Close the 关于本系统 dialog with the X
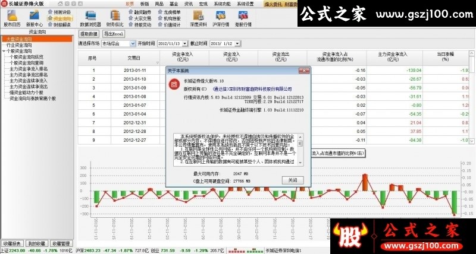This screenshot has height=254, width=476. 304,71
